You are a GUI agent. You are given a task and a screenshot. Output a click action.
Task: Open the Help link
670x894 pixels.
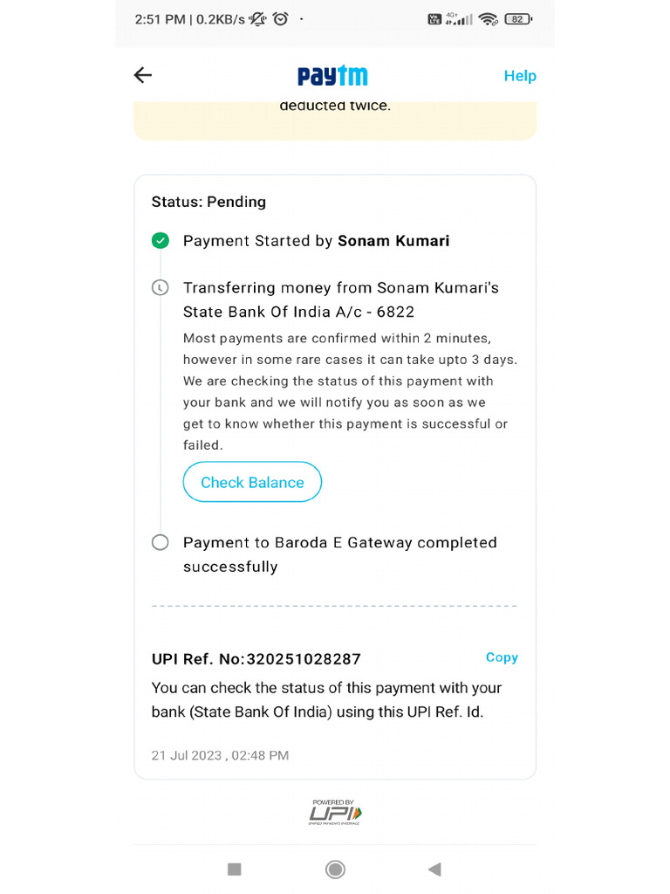click(519, 76)
